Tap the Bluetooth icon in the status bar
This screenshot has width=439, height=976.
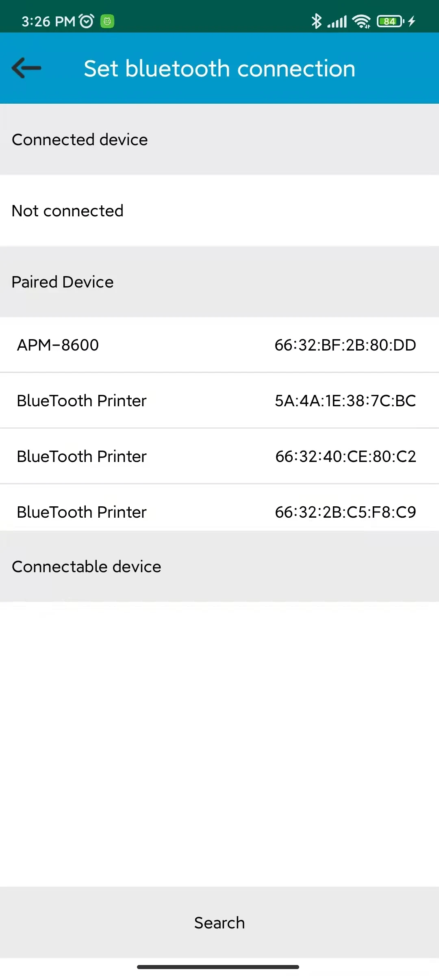point(317,21)
